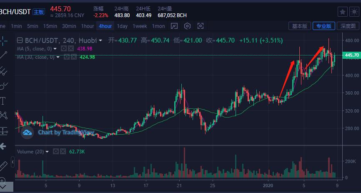Viewport: 361px width, 193px height.
Task: Open 深度图 depth chart view
Action: [348, 26]
